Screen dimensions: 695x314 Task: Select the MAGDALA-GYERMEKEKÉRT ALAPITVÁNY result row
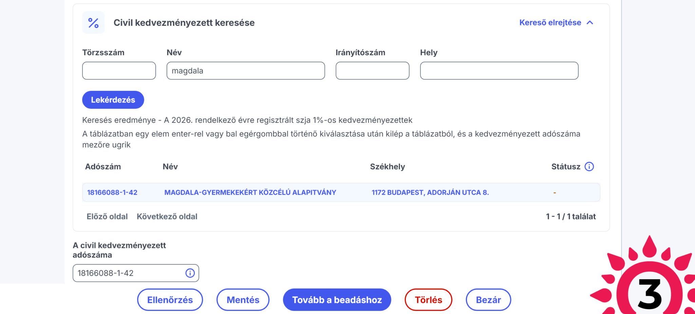[x=250, y=192]
